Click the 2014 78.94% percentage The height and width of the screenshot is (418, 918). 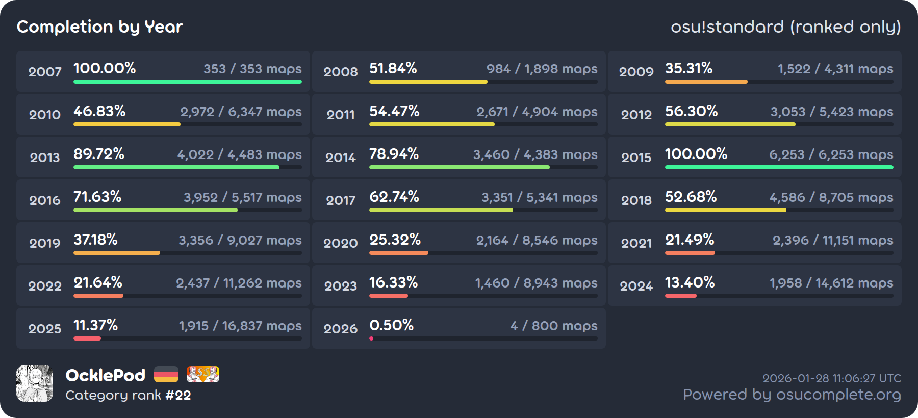394,154
